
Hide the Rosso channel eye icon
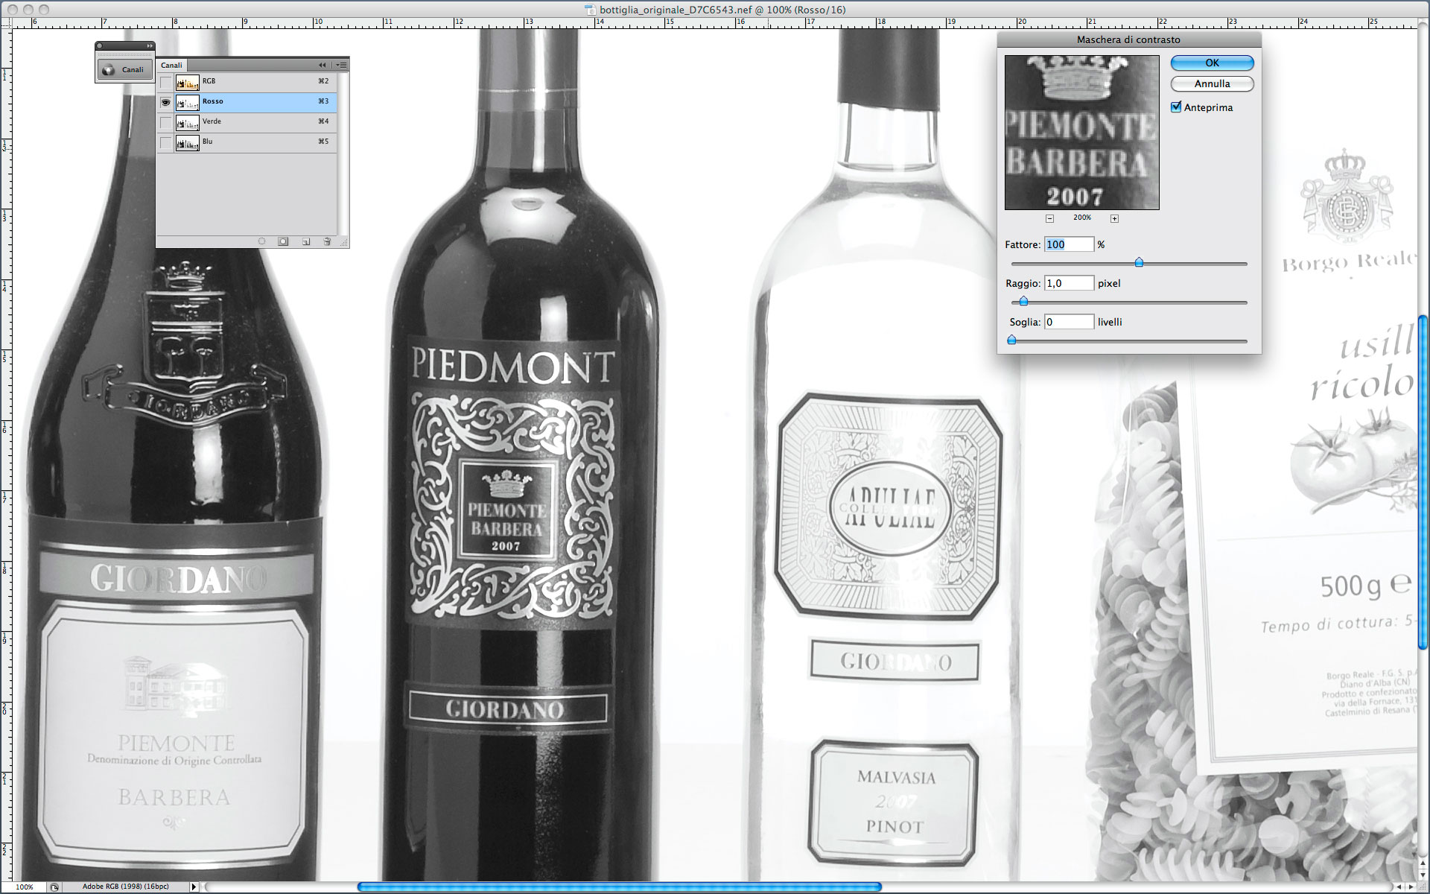[165, 102]
